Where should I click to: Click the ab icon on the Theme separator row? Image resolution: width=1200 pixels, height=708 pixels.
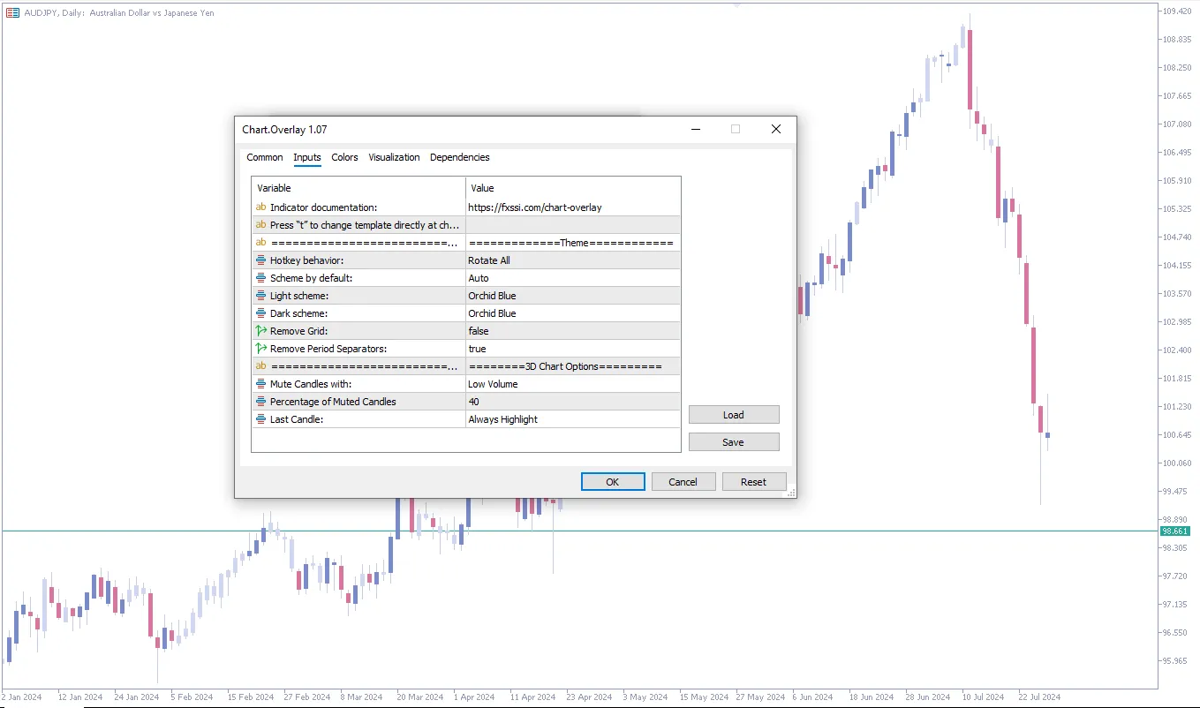pyautogui.click(x=260, y=242)
